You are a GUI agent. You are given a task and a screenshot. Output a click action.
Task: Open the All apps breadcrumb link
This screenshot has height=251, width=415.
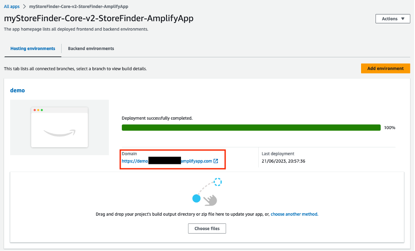[11, 6]
